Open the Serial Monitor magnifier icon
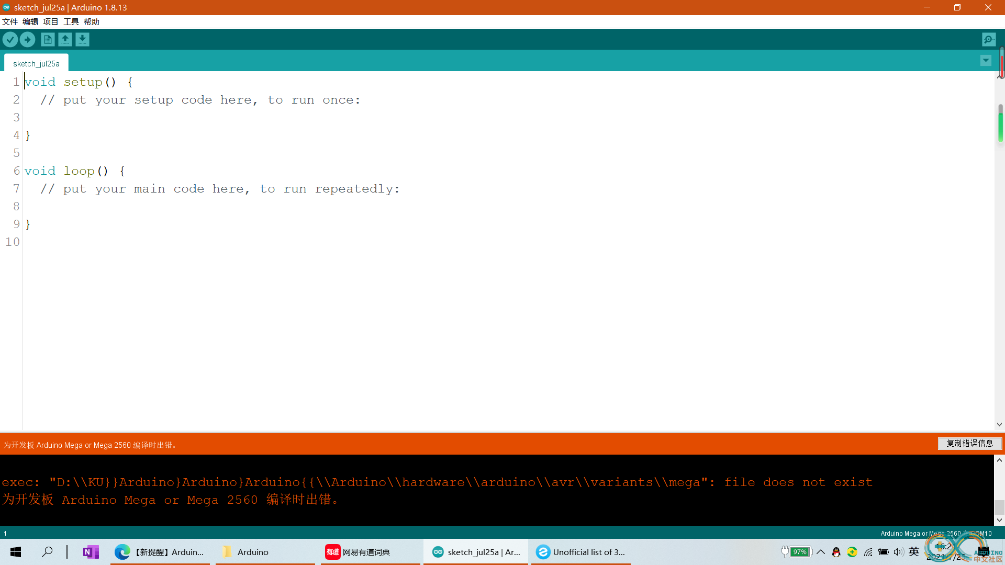The width and height of the screenshot is (1005, 565). pos(989,39)
